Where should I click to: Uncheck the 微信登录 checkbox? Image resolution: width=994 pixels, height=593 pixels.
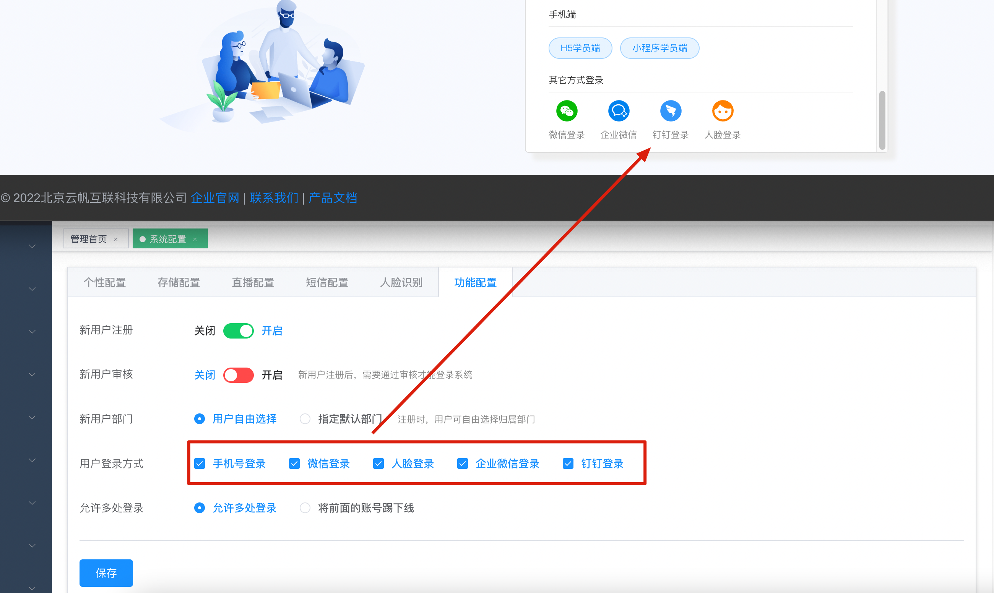coord(294,463)
